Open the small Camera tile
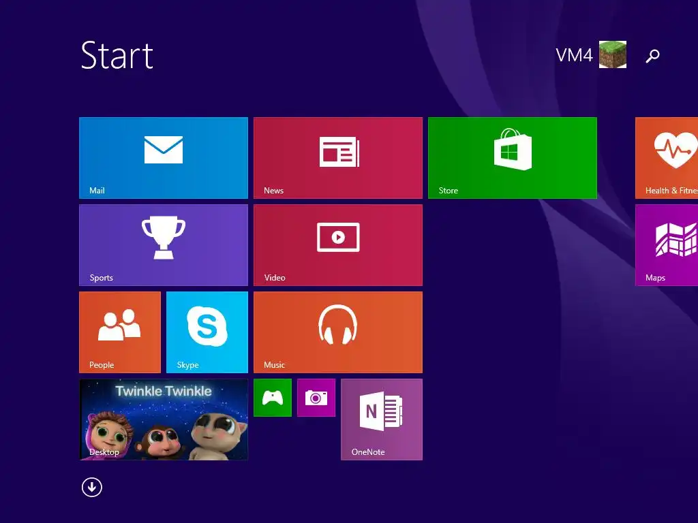The height and width of the screenshot is (523, 698). click(316, 398)
